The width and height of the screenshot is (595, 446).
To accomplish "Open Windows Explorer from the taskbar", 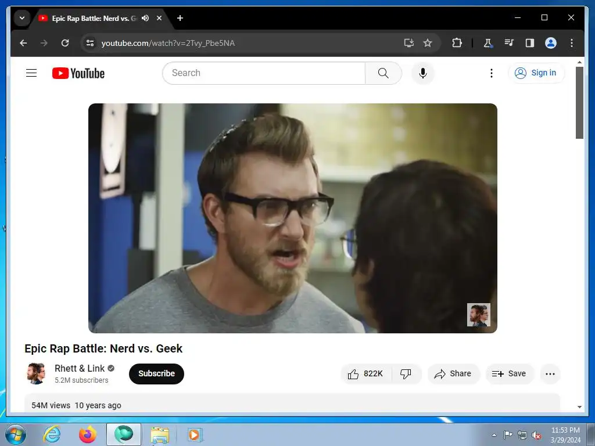I will click(x=160, y=435).
